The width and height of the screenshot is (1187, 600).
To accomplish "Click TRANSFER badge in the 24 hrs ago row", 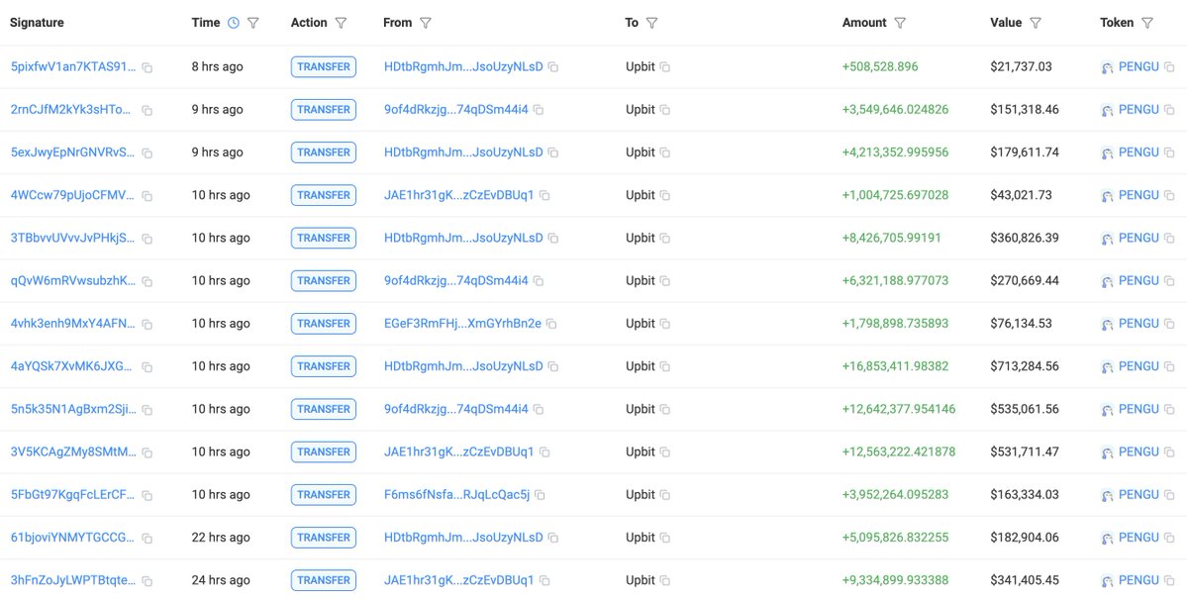I will coord(324,580).
